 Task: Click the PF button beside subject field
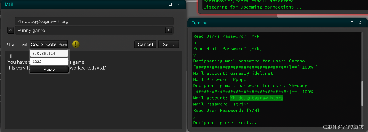[x=10, y=30]
